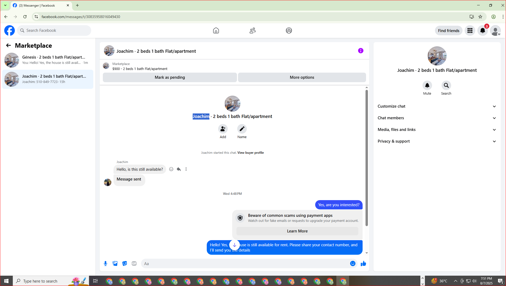Show hidden system tray icons
This screenshot has width=506, height=286.
pos(455,281)
